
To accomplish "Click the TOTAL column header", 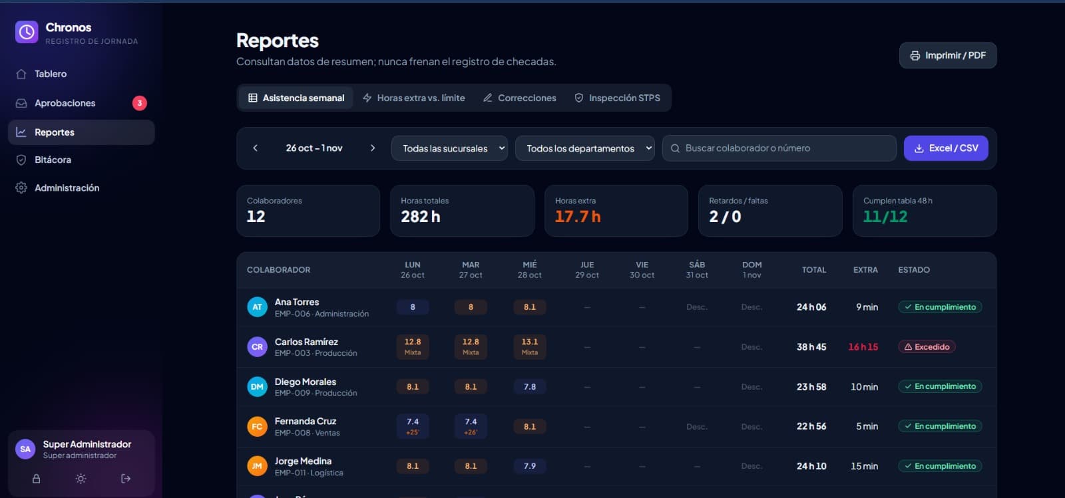I will (814, 270).
